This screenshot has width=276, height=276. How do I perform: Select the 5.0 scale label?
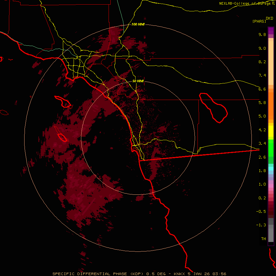(262, 116)
